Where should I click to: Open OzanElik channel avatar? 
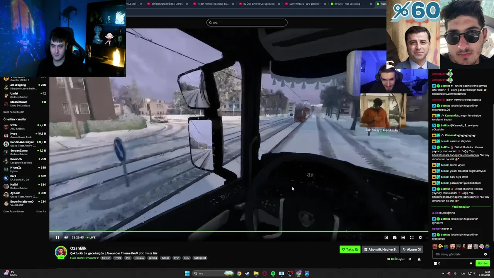click(61, 252)
